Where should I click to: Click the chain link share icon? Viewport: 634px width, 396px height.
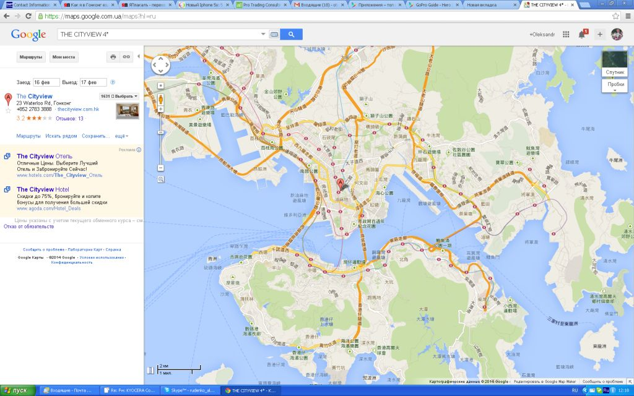pyautogui.click(x=126, y=57)
